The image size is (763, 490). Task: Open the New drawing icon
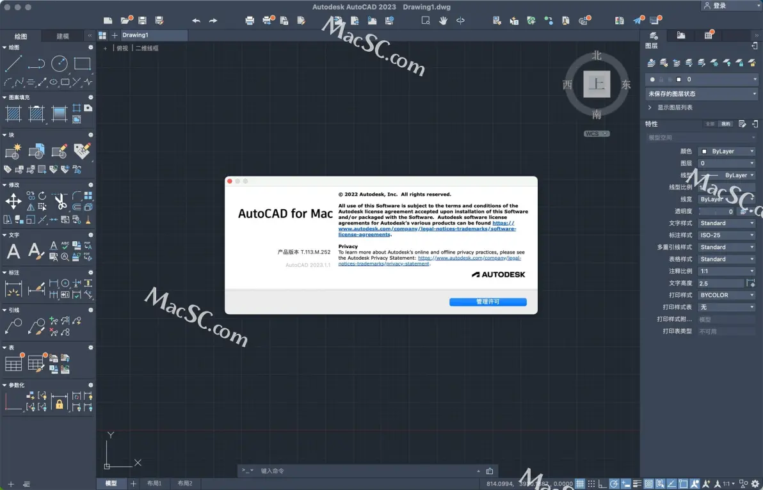pos(108,20)
